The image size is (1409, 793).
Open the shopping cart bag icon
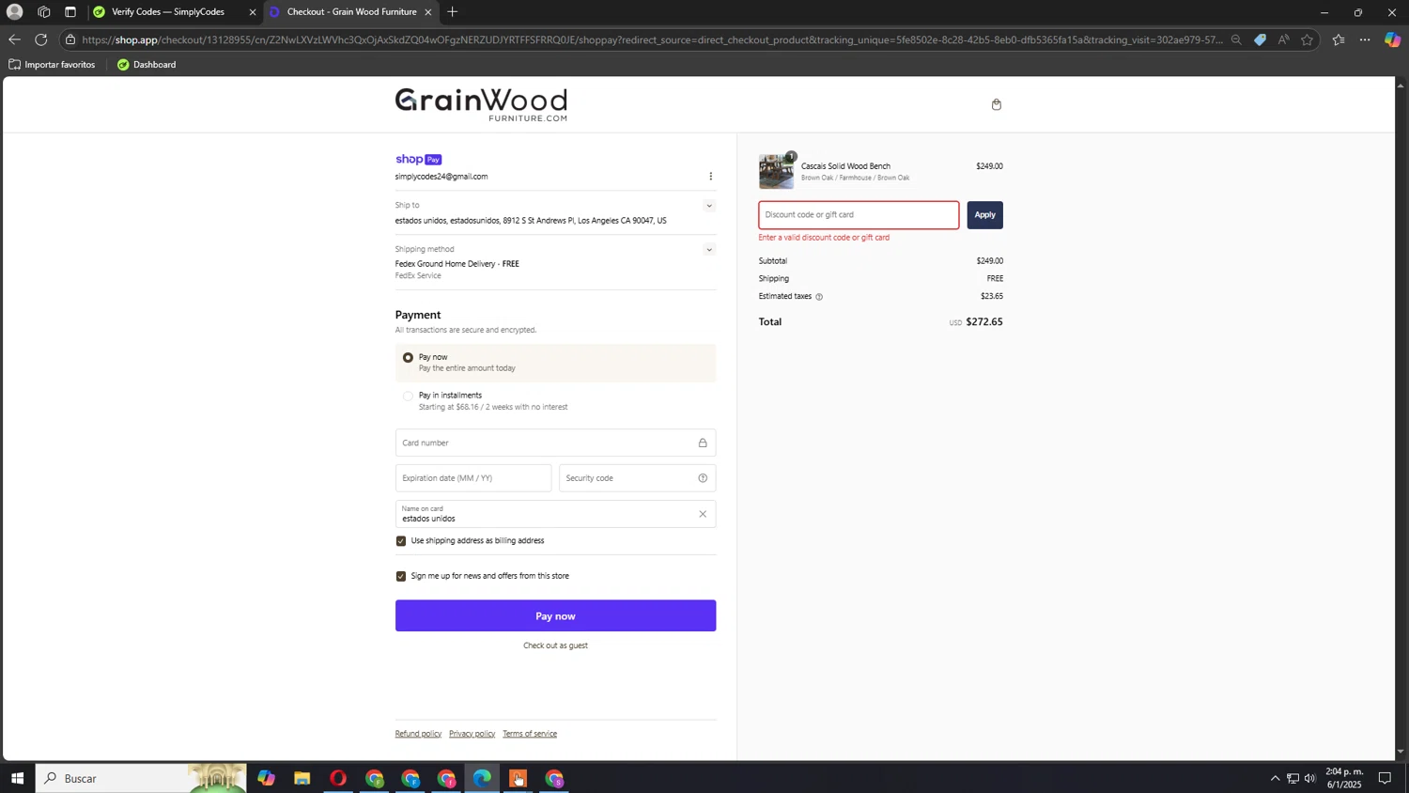point(997,104)
